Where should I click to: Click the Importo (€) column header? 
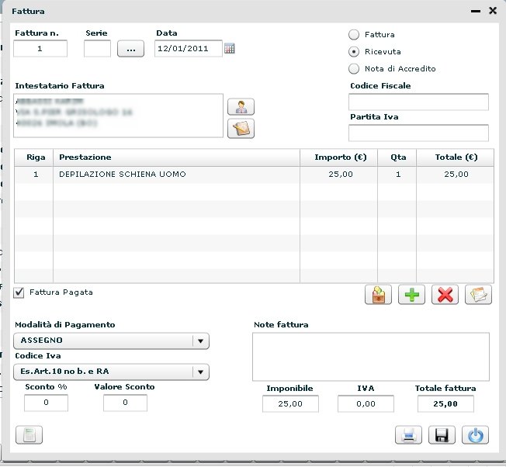[339, 157]
